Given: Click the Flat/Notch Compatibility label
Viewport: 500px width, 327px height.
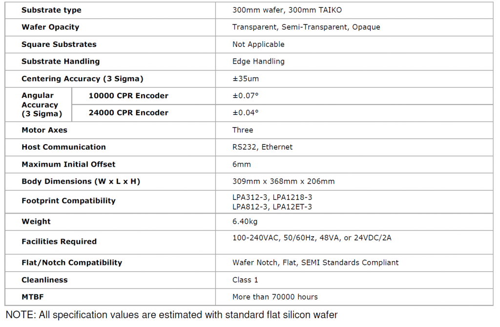Looking at the screenshot, I should (x=72, y=263).
